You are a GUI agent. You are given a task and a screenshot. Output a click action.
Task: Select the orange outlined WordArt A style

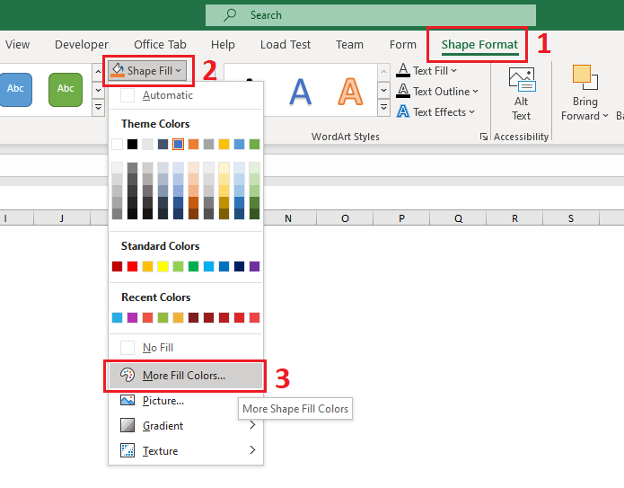350,92
